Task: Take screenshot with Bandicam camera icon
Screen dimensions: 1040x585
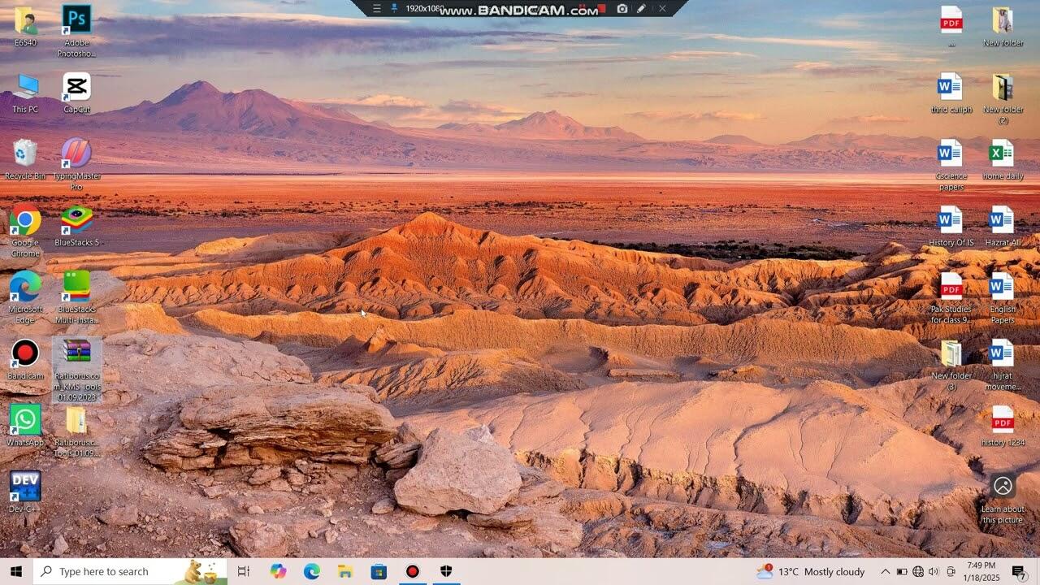Action: click(x=622, y=8)
